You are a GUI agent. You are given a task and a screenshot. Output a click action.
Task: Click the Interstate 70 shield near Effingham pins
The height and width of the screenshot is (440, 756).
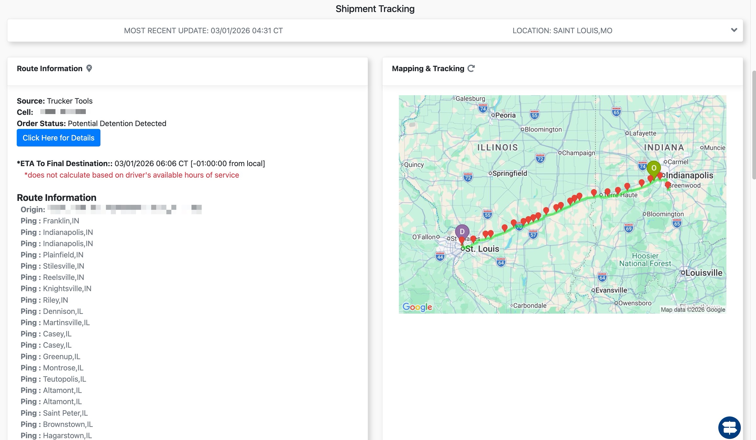(x=519, y=227)
